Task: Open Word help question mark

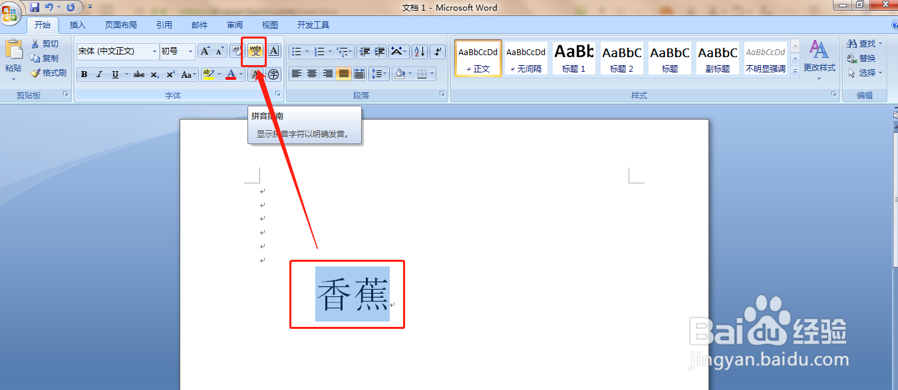Action: click(x=894, y=25)
